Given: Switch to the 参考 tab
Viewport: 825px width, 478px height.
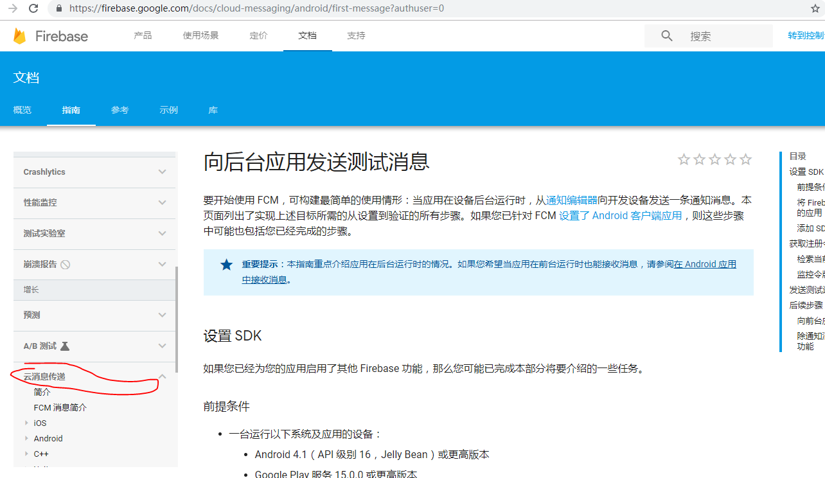Looking at the screenshot, I should point(120,110).
